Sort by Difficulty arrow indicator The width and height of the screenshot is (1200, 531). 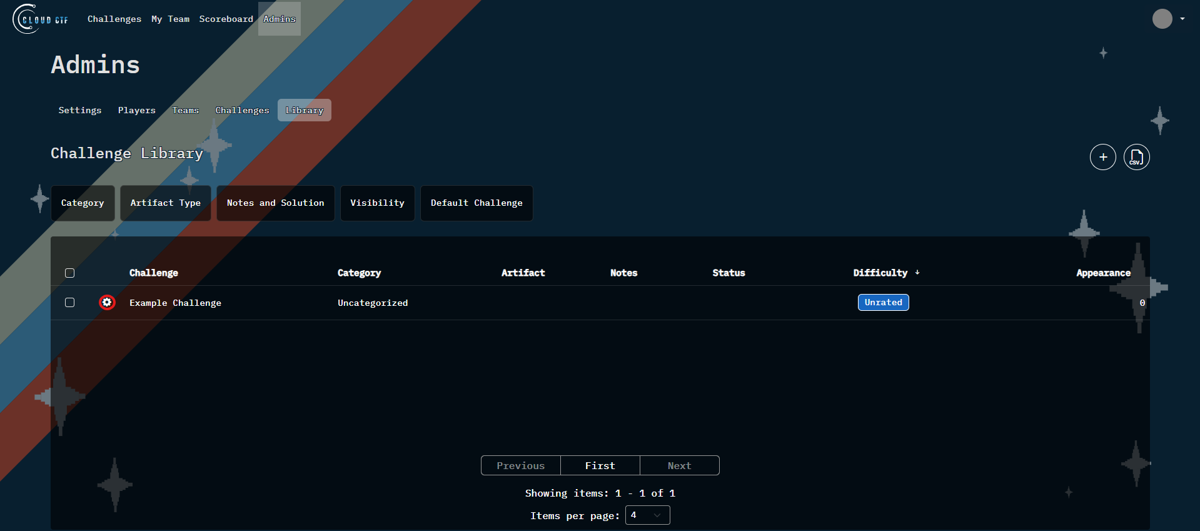point(917,273)
